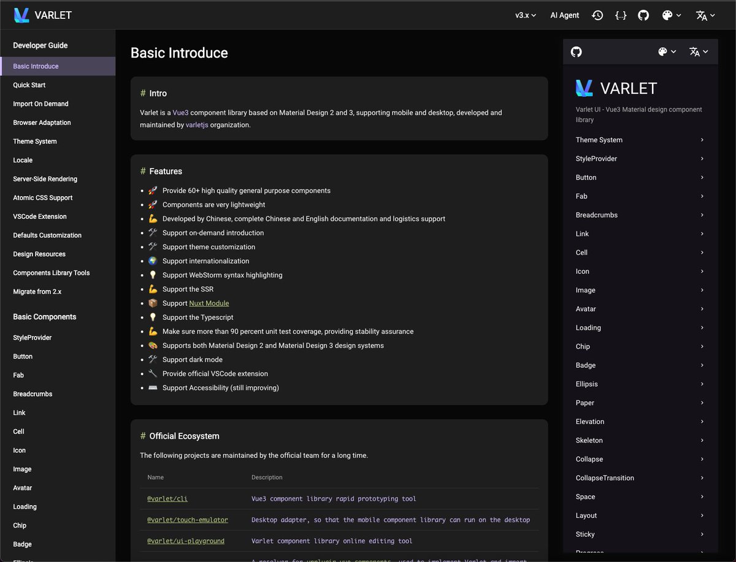The width and height of the screenshot is (736, 562).
Task: Open Breadcrumbs in Basic Components sidebar
Action: (x=58, y=394)
